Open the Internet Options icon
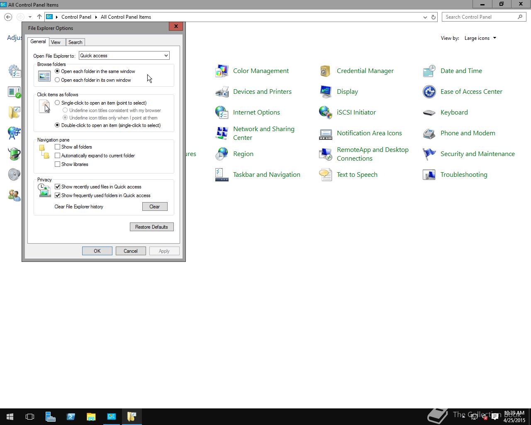The image size is (531, 425). click(222, 112)
